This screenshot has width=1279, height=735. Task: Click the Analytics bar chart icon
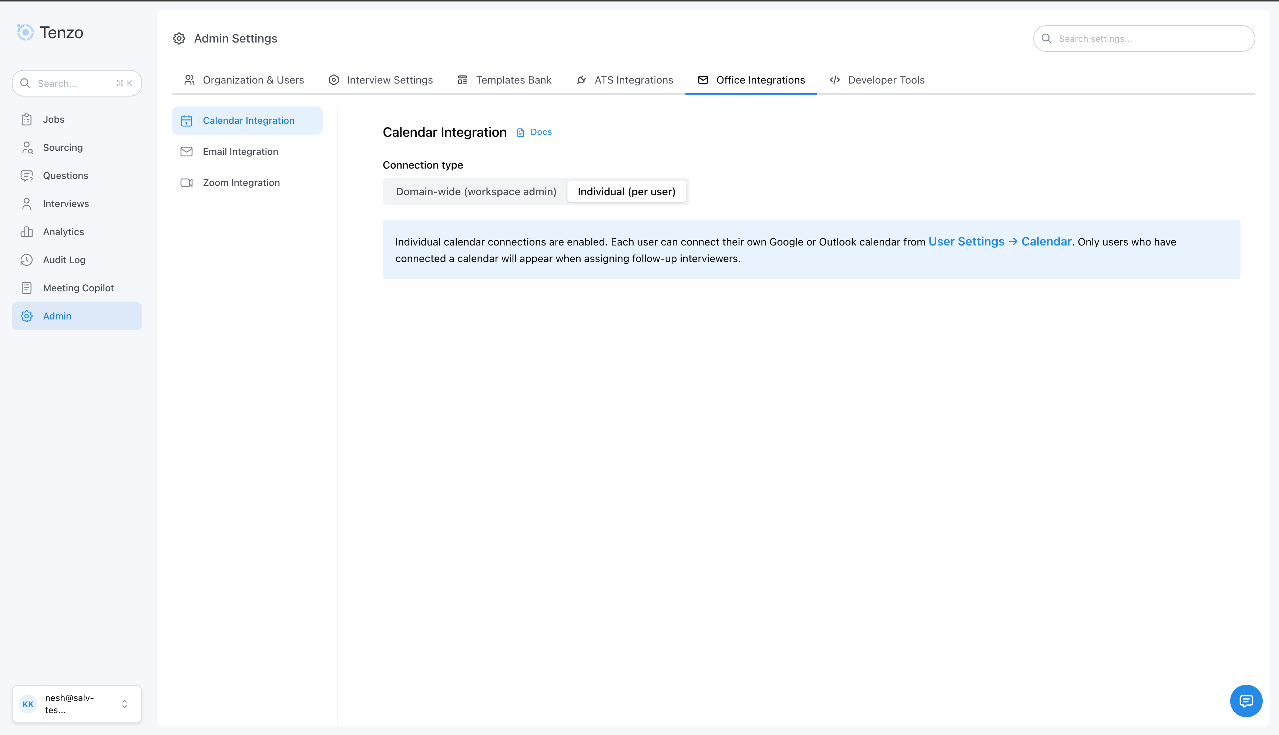click(x=27, y=232)
